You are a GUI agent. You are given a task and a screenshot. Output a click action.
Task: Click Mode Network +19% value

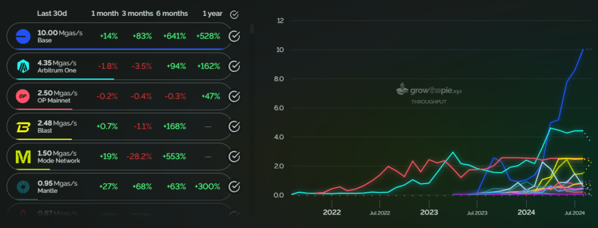[x=109, y=157]
